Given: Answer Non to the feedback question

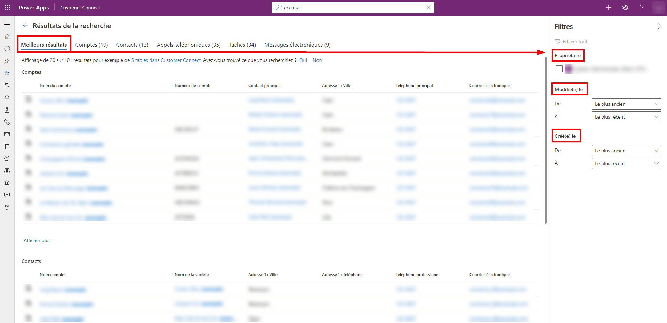Looking at the screenshot, I should [317, 60].
